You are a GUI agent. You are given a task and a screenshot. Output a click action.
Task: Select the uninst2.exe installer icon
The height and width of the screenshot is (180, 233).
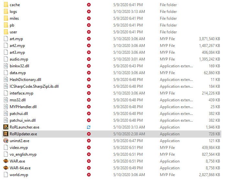(x=6, y=141)
